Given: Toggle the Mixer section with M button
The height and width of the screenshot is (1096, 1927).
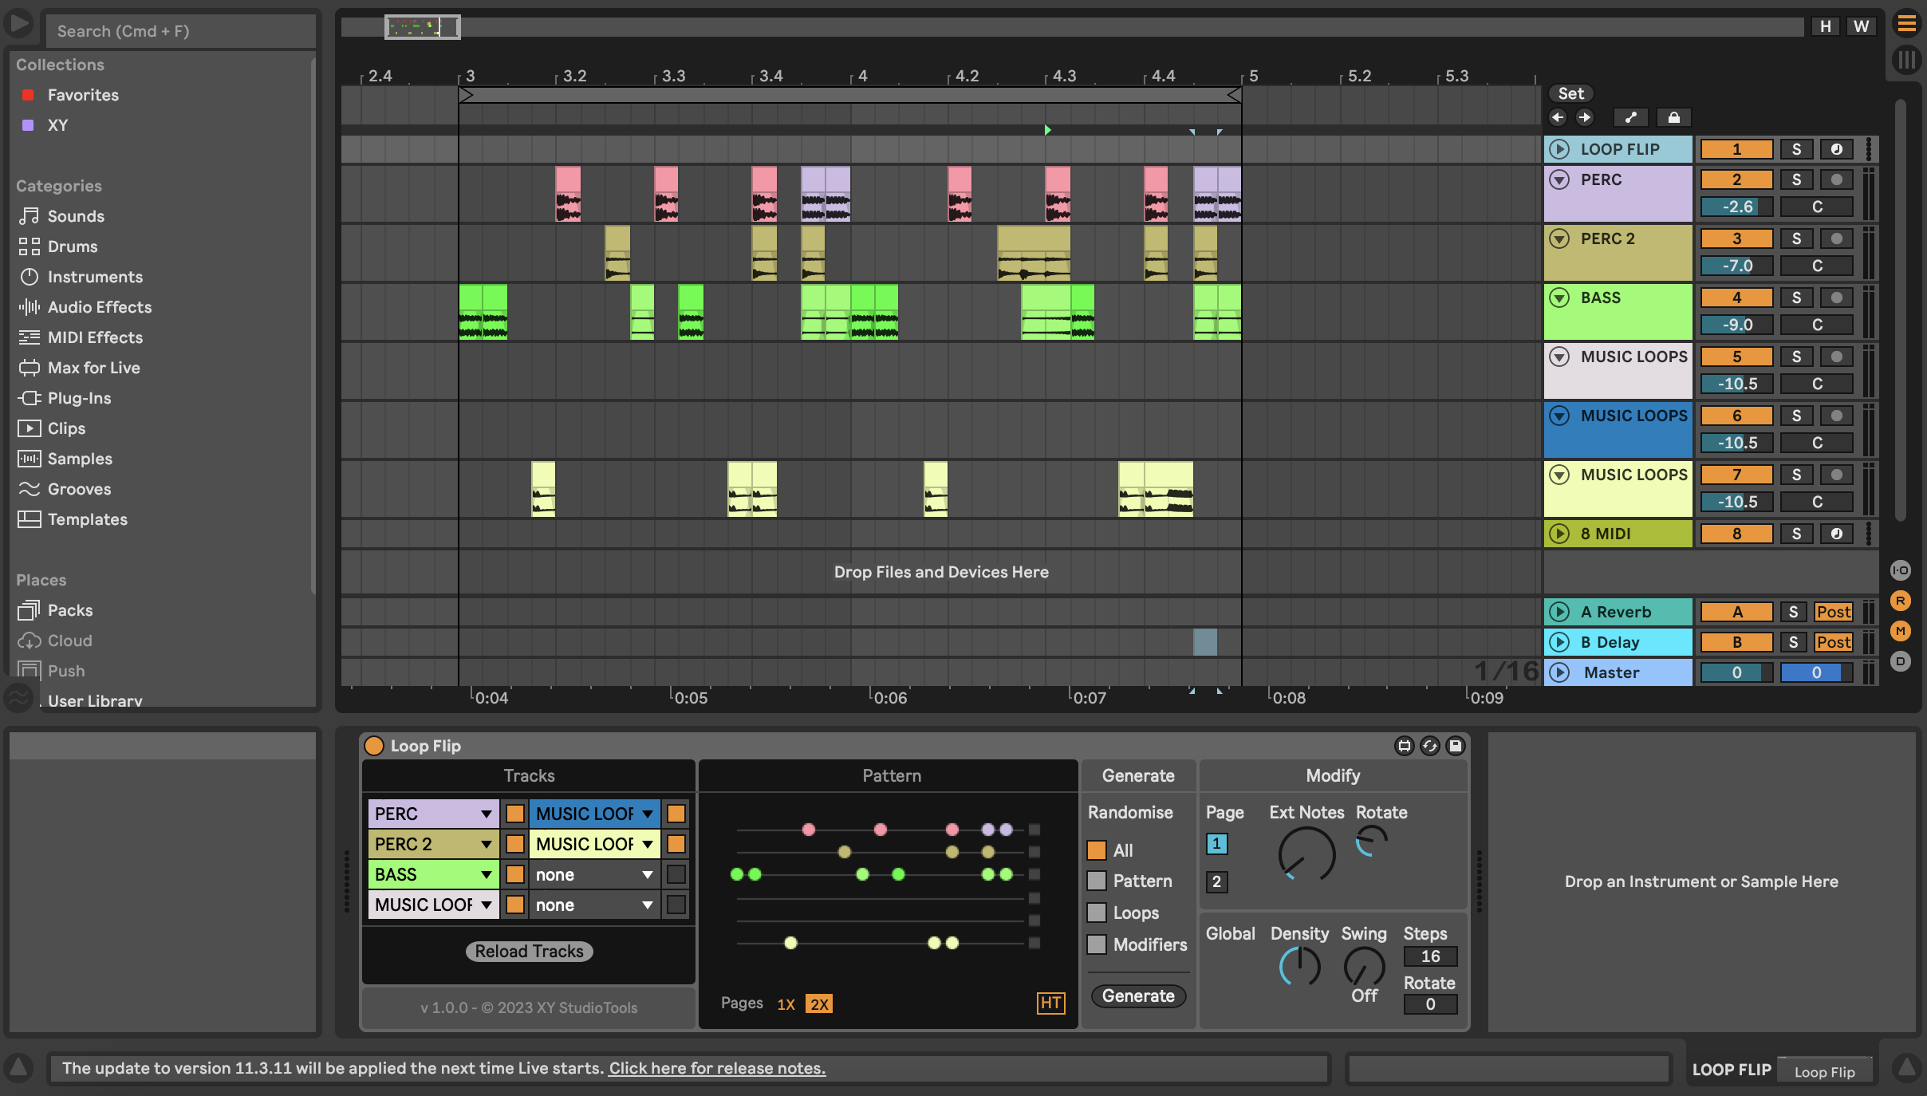Looking at the screenshot, I should point(1901,631).
